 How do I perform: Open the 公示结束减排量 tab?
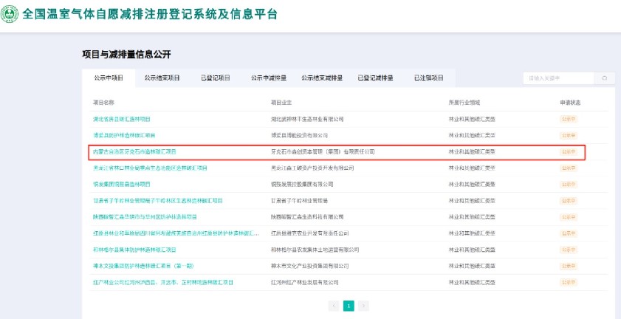tap(321, 78)
